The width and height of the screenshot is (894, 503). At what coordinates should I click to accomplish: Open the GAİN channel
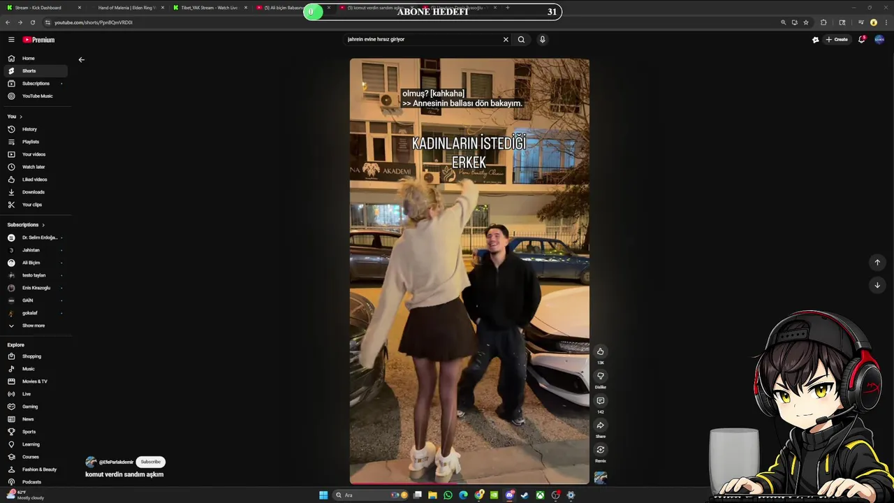click(x=35, y=300)
